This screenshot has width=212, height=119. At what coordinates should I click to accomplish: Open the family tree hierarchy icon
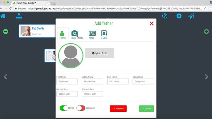pyautogui.click(x=19, y=16)
